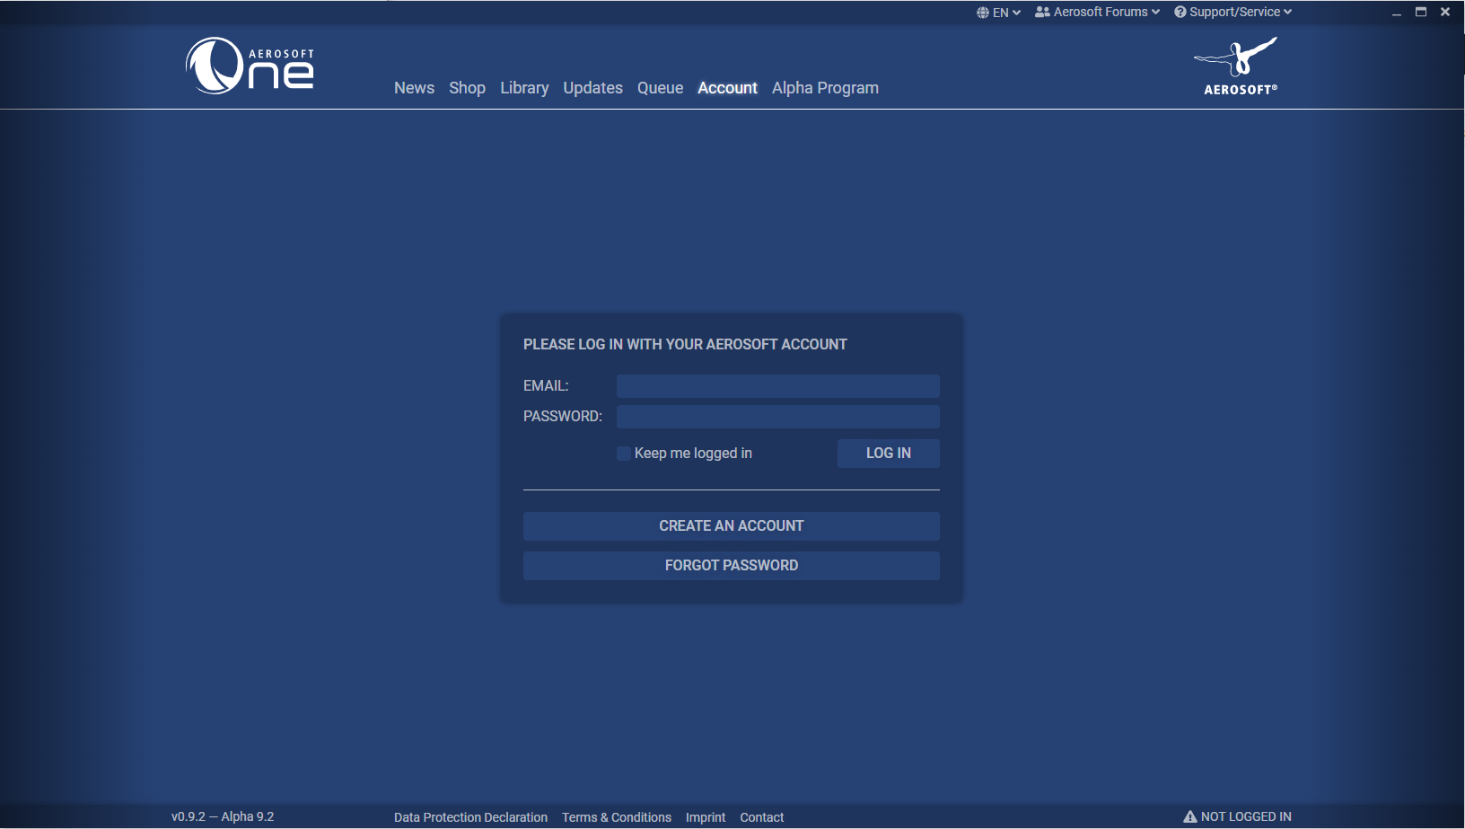
Task: Click the Aerosoft One logo
Action: [250, 66]
